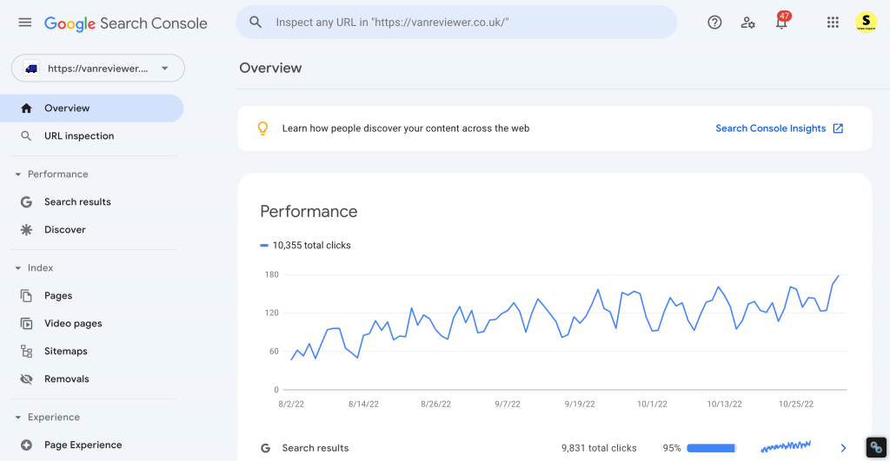Click the 9/19/22 date axis label

tap(580, 405)
